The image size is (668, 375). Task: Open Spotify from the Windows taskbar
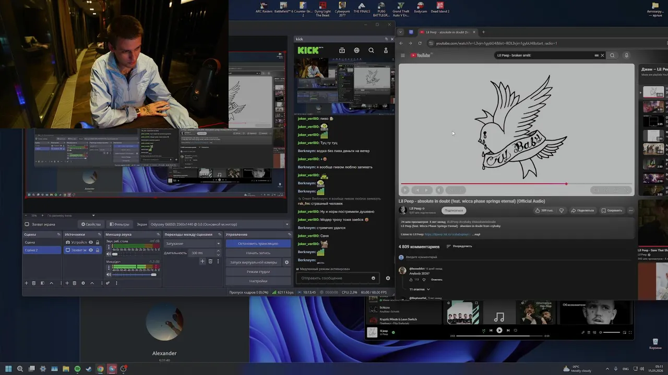tap(77, 369)
